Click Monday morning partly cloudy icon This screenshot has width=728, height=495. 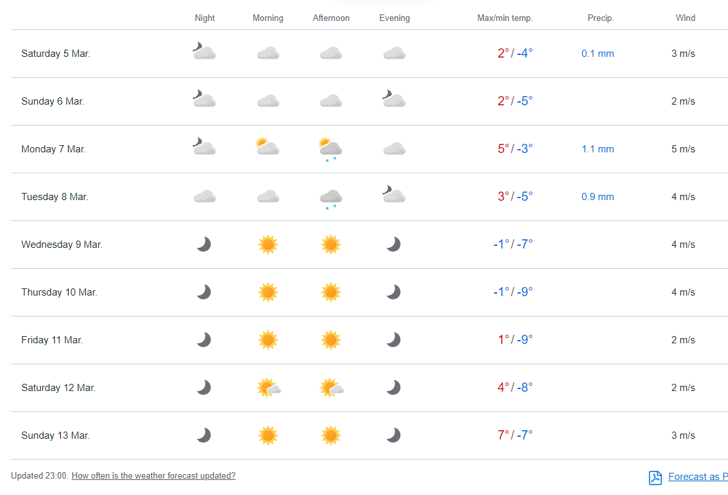pyautogui.click(x=268, y=147)
